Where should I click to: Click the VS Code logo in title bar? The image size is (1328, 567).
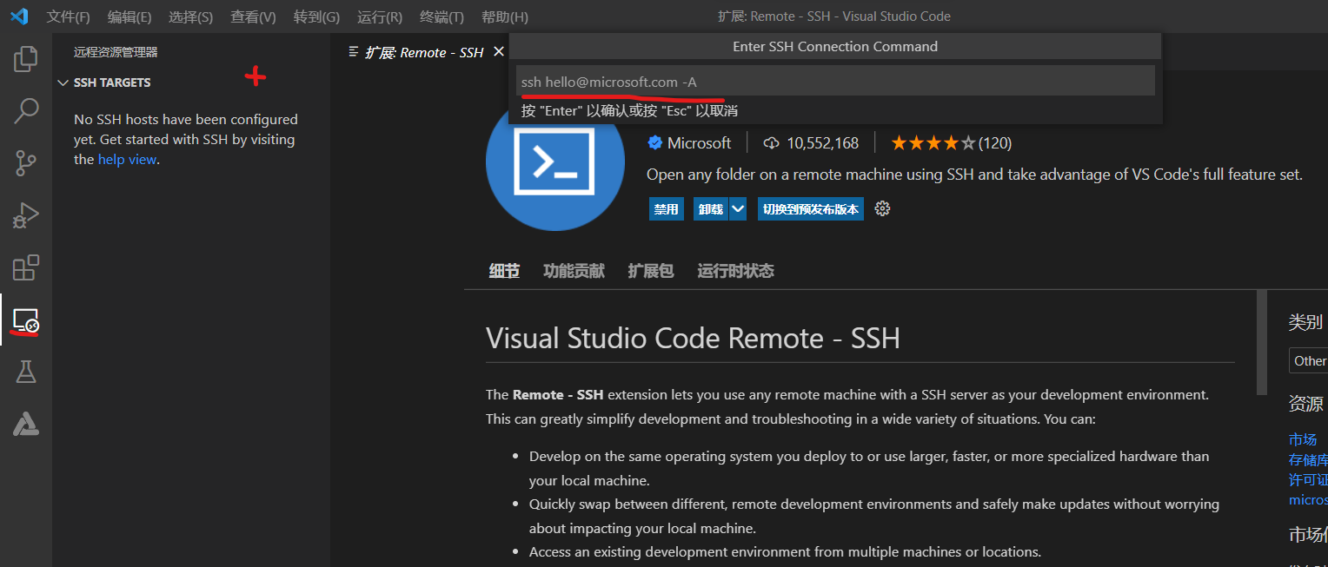tap(19, 16)
